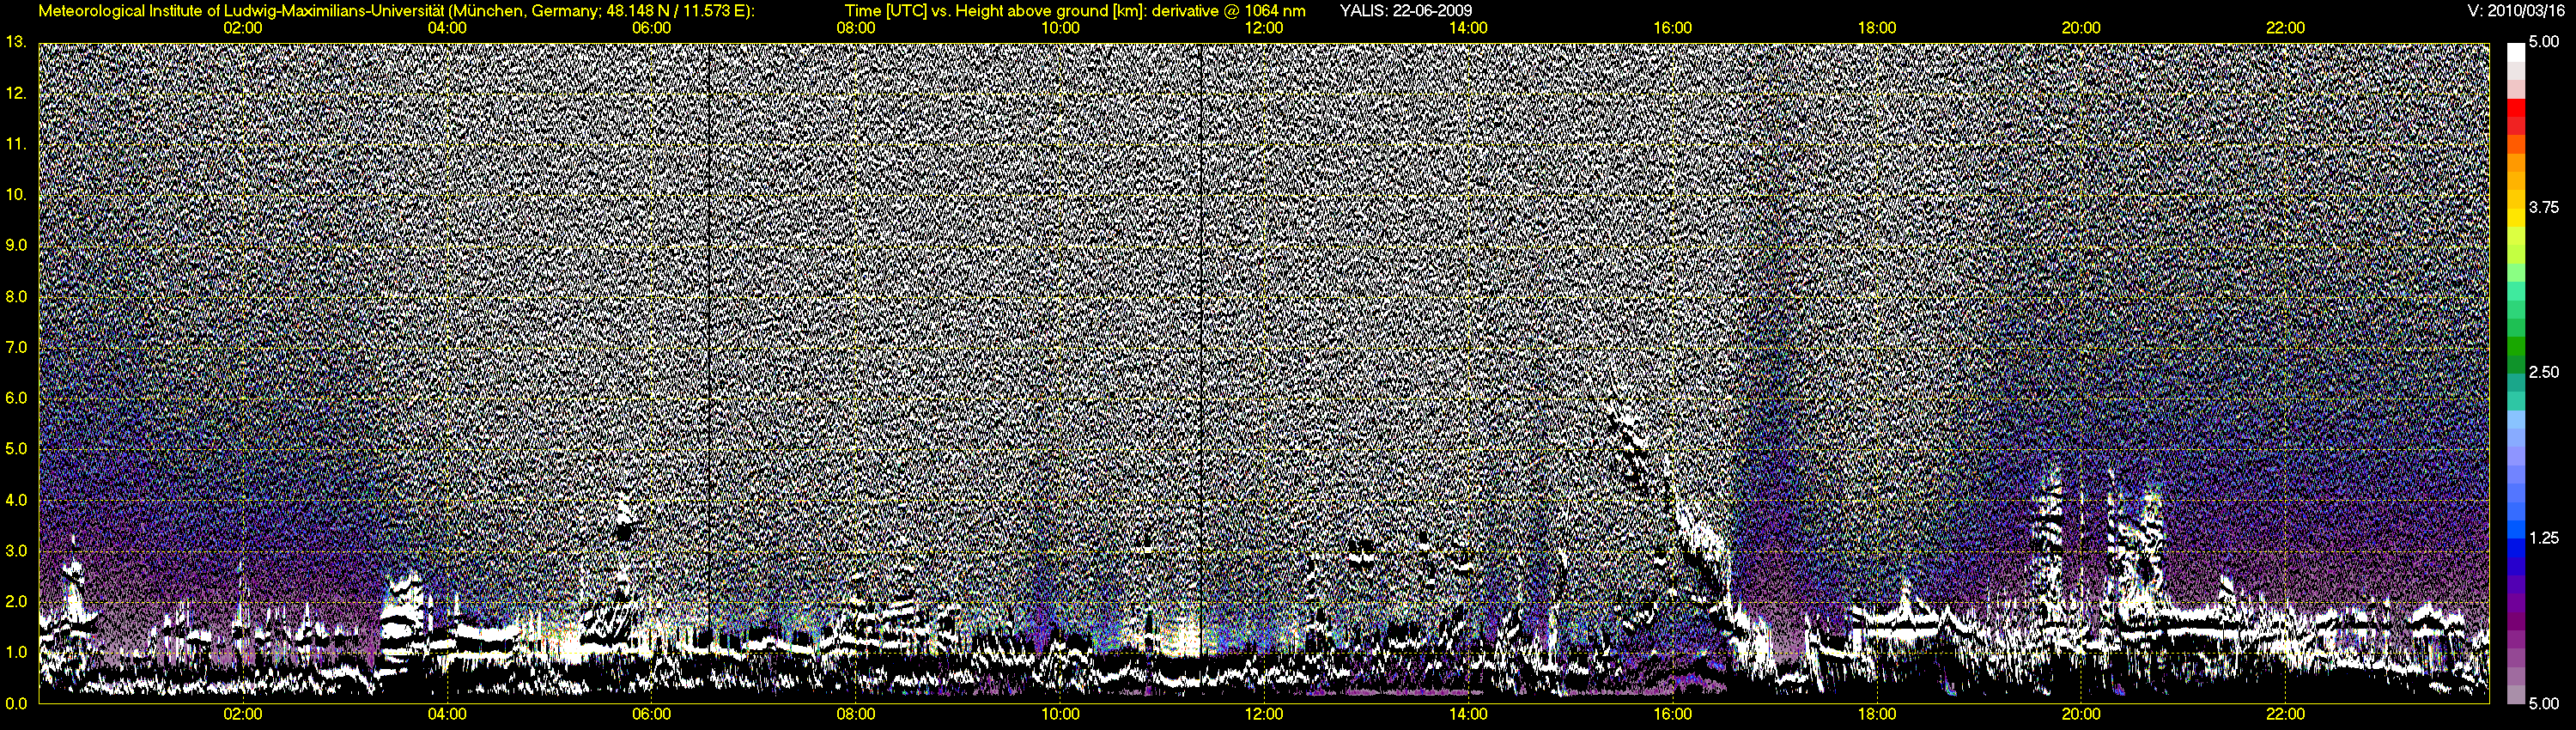
Task: Click the '2.50' colorbar scale value
Action: [2544, 372]
